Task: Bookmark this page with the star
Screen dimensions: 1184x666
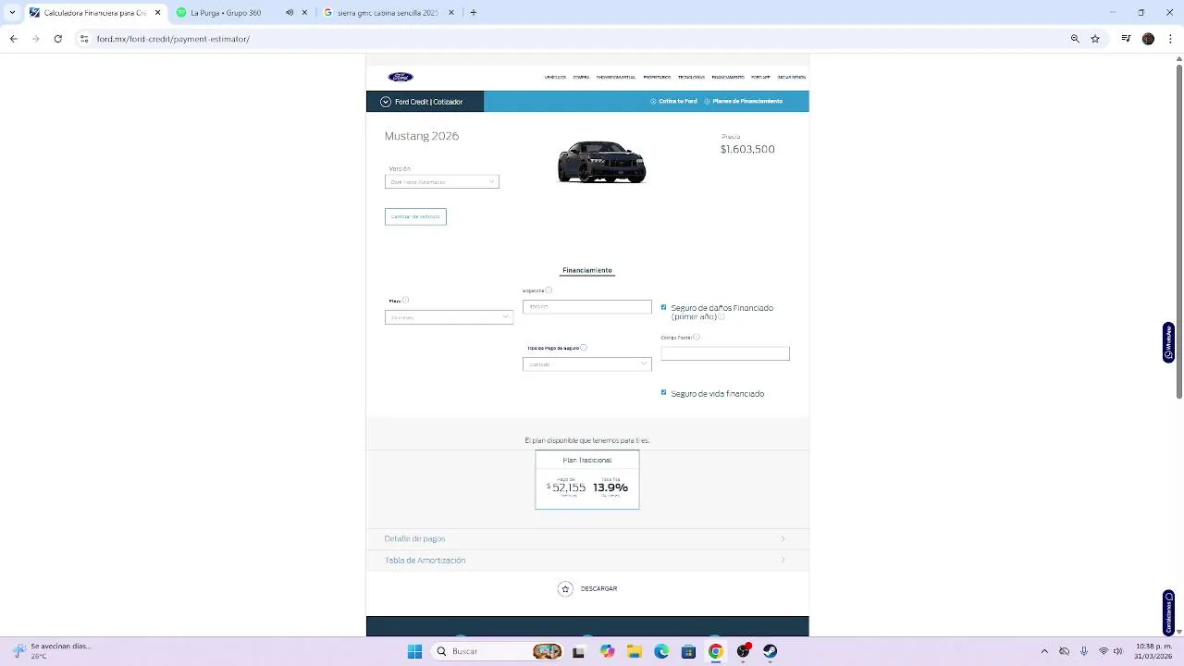Action: pos(1095,39)
